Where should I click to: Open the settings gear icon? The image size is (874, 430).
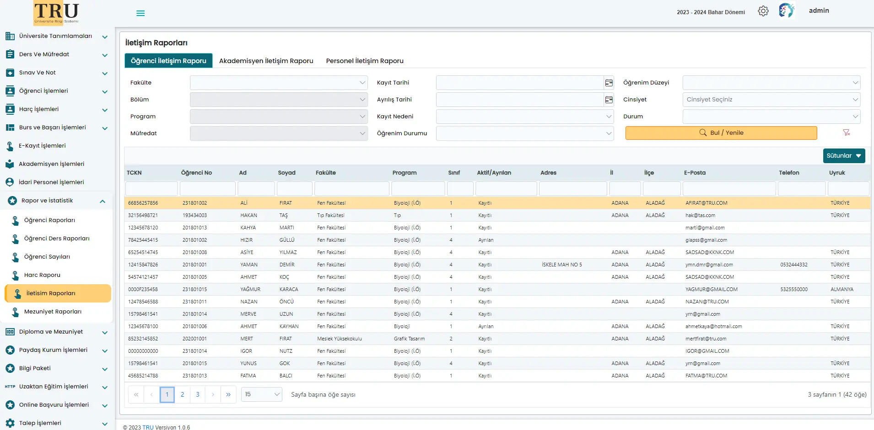coord(763,11)
